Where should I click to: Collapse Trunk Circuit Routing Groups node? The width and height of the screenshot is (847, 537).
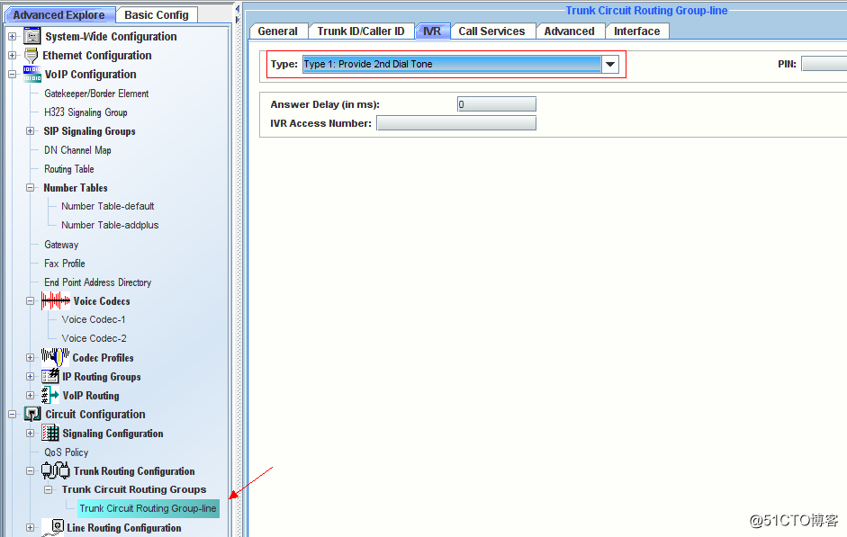[48, 490]
